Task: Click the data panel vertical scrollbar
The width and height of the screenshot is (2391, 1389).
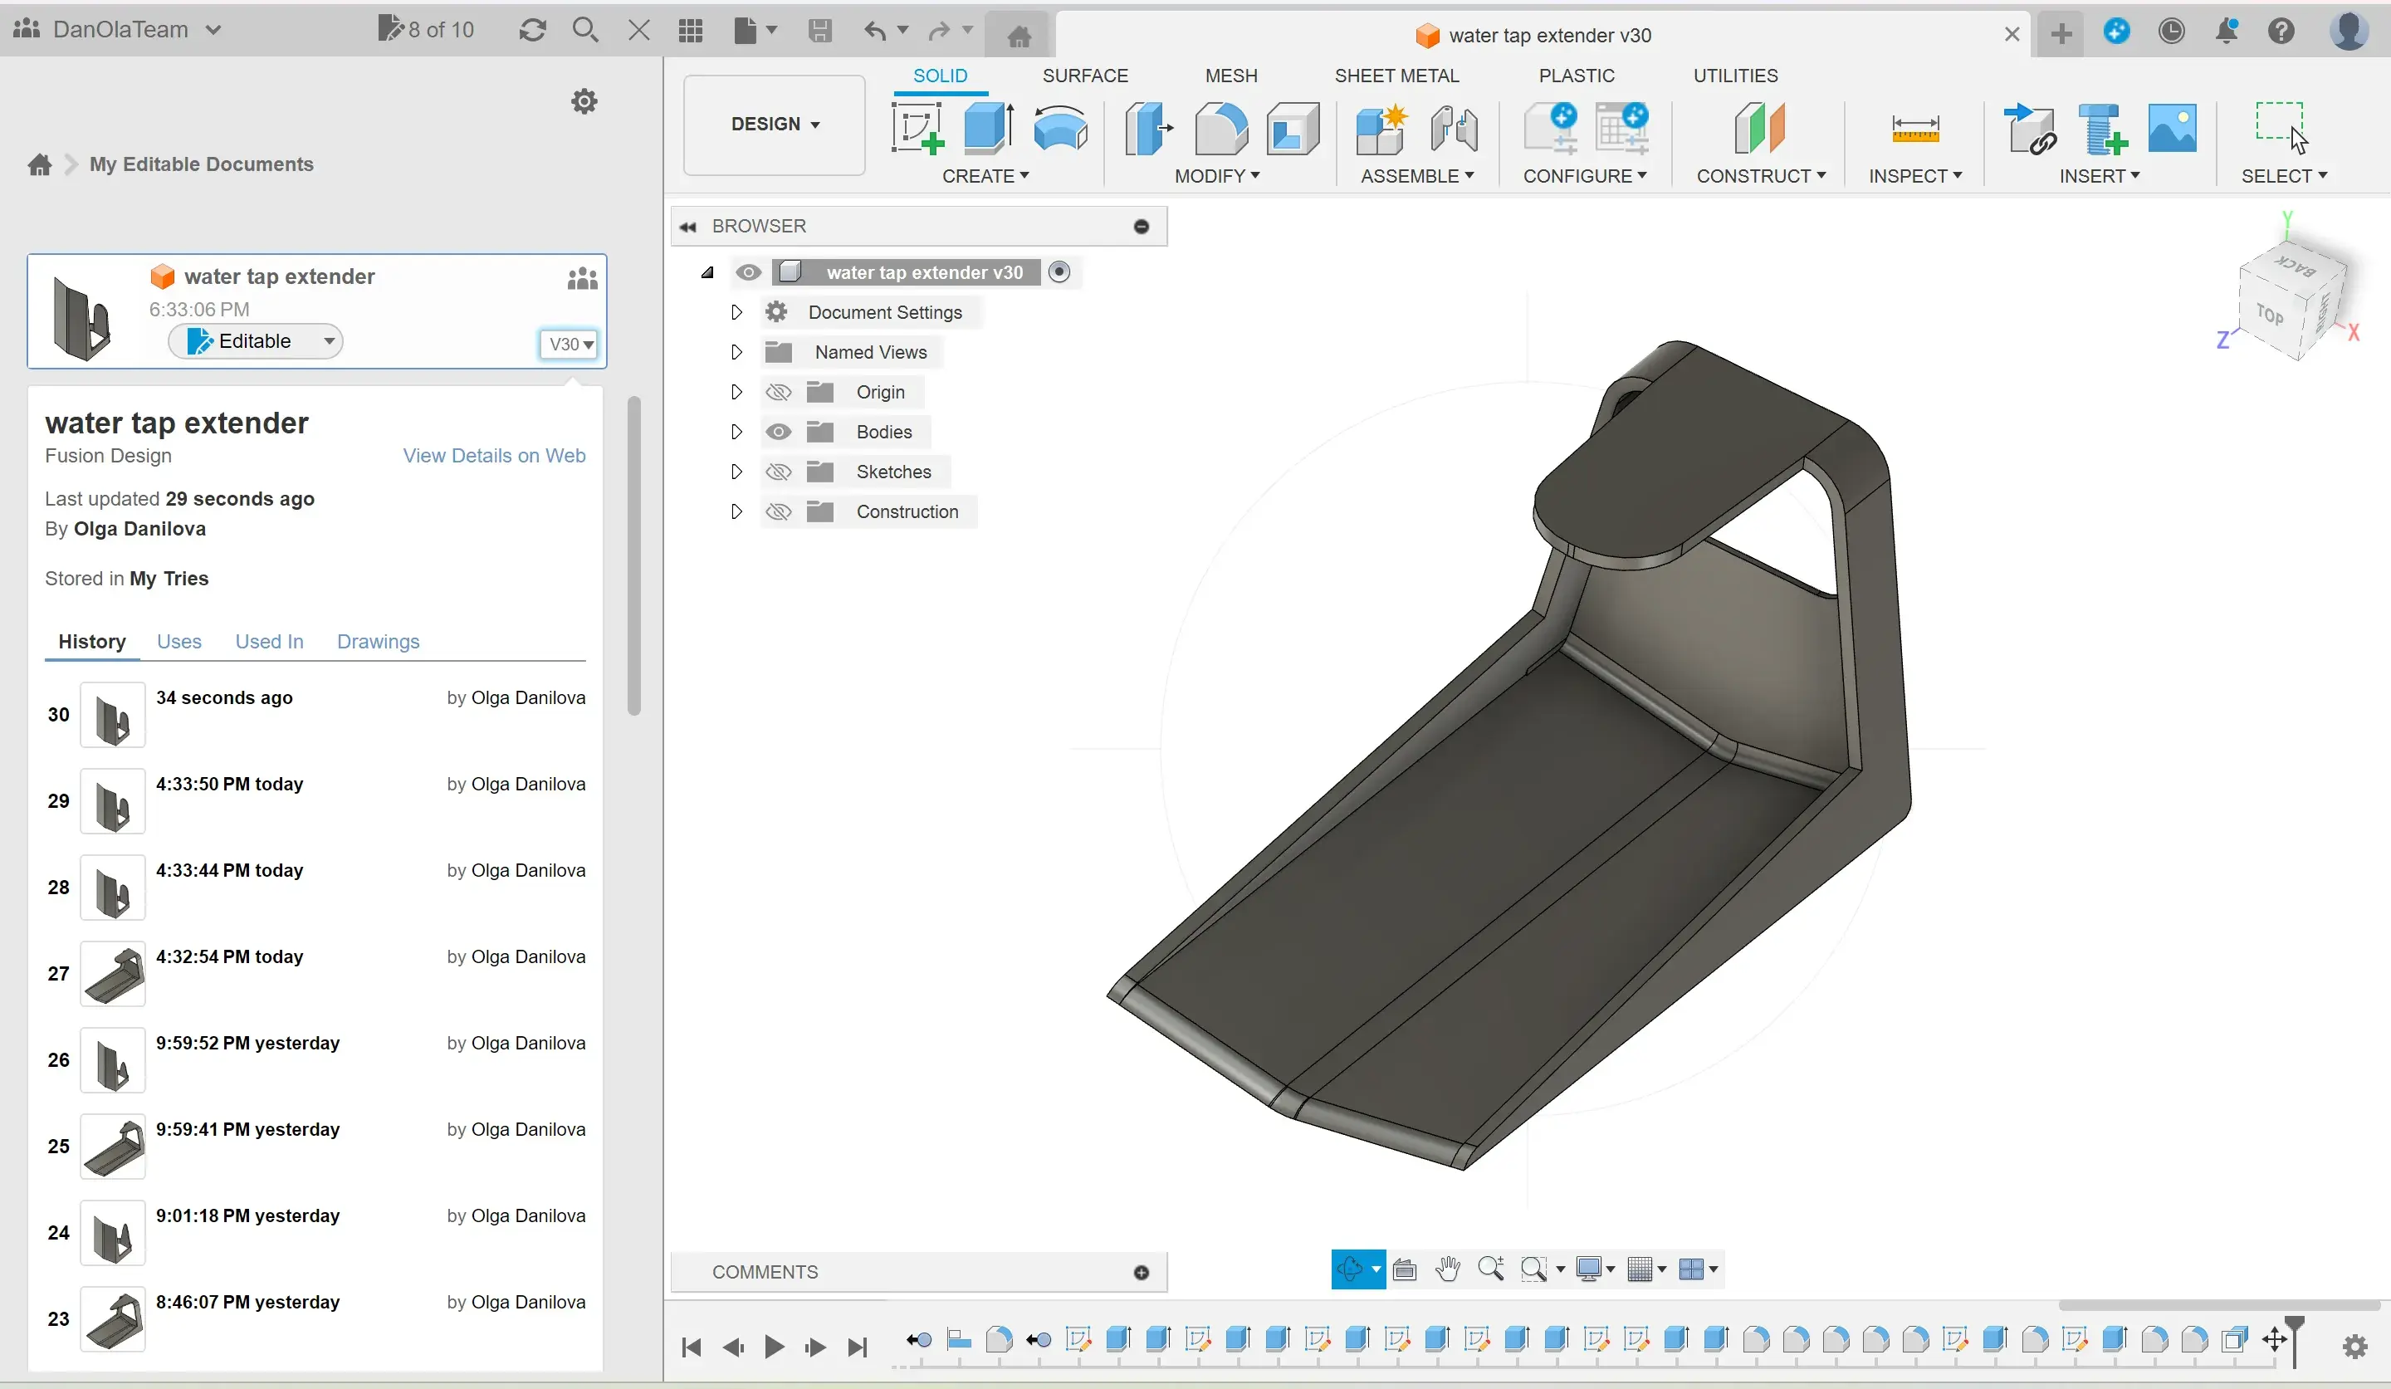Action: 633,556
